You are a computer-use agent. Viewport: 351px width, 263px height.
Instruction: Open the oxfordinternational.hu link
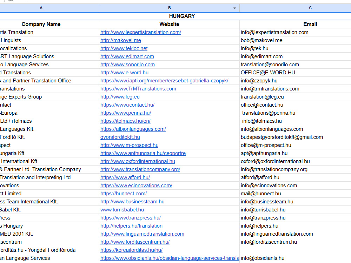tap(138, 161)
